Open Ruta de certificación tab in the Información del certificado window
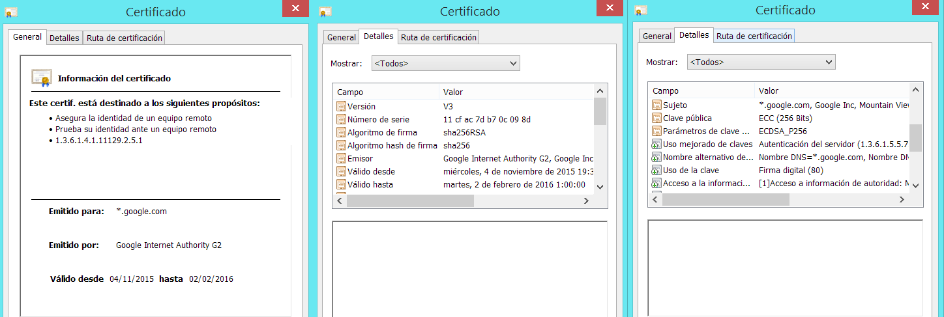 coord(124,38)
